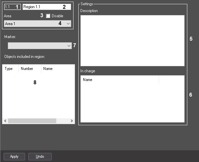The height and width of the screenshot is (162, 199).
Task: Sort objects by the Type column header
Action: (x=9, y=69)
